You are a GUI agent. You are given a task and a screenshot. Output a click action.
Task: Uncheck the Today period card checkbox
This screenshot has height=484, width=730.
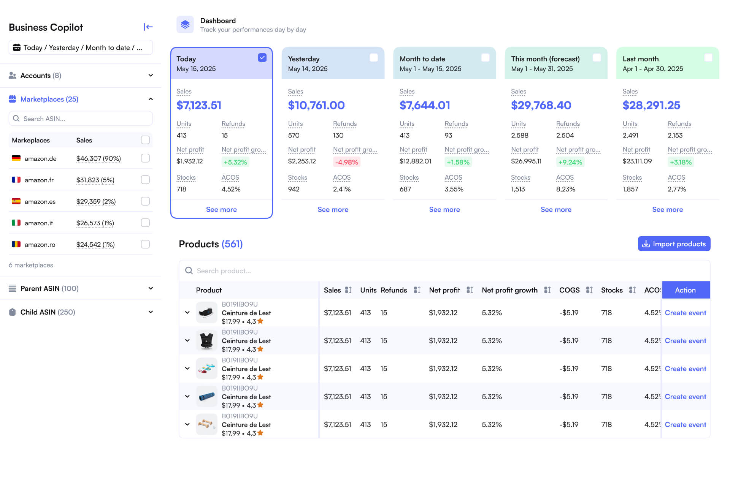tap(262, 58)
